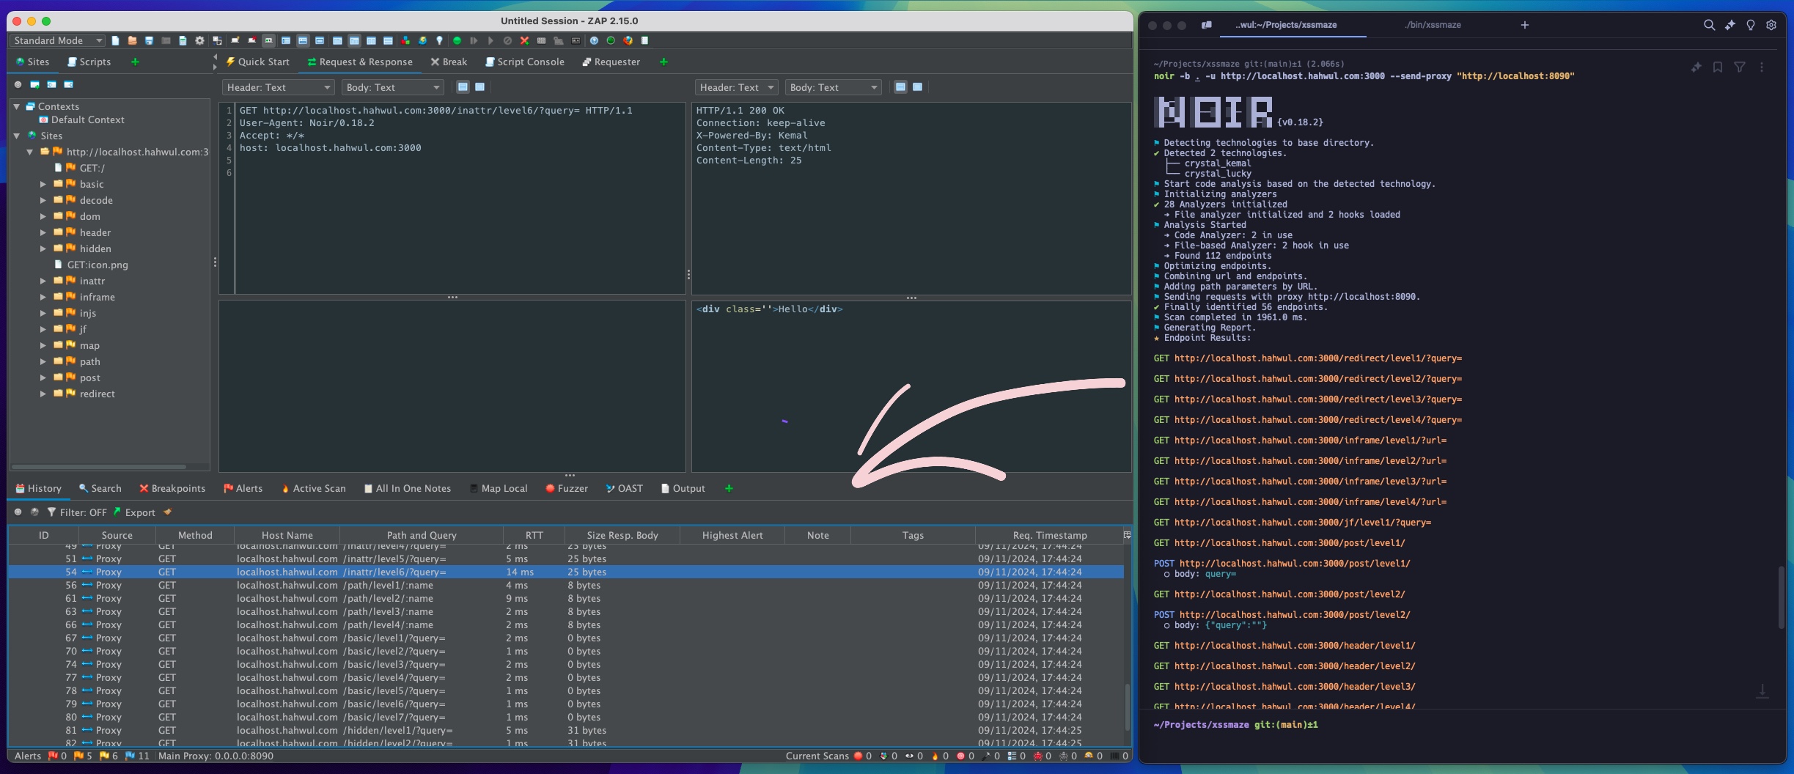This screenshot has width=1794, height=774.
Task: Open the terminal settings gear icon
Action: (x=1771, y=25)
